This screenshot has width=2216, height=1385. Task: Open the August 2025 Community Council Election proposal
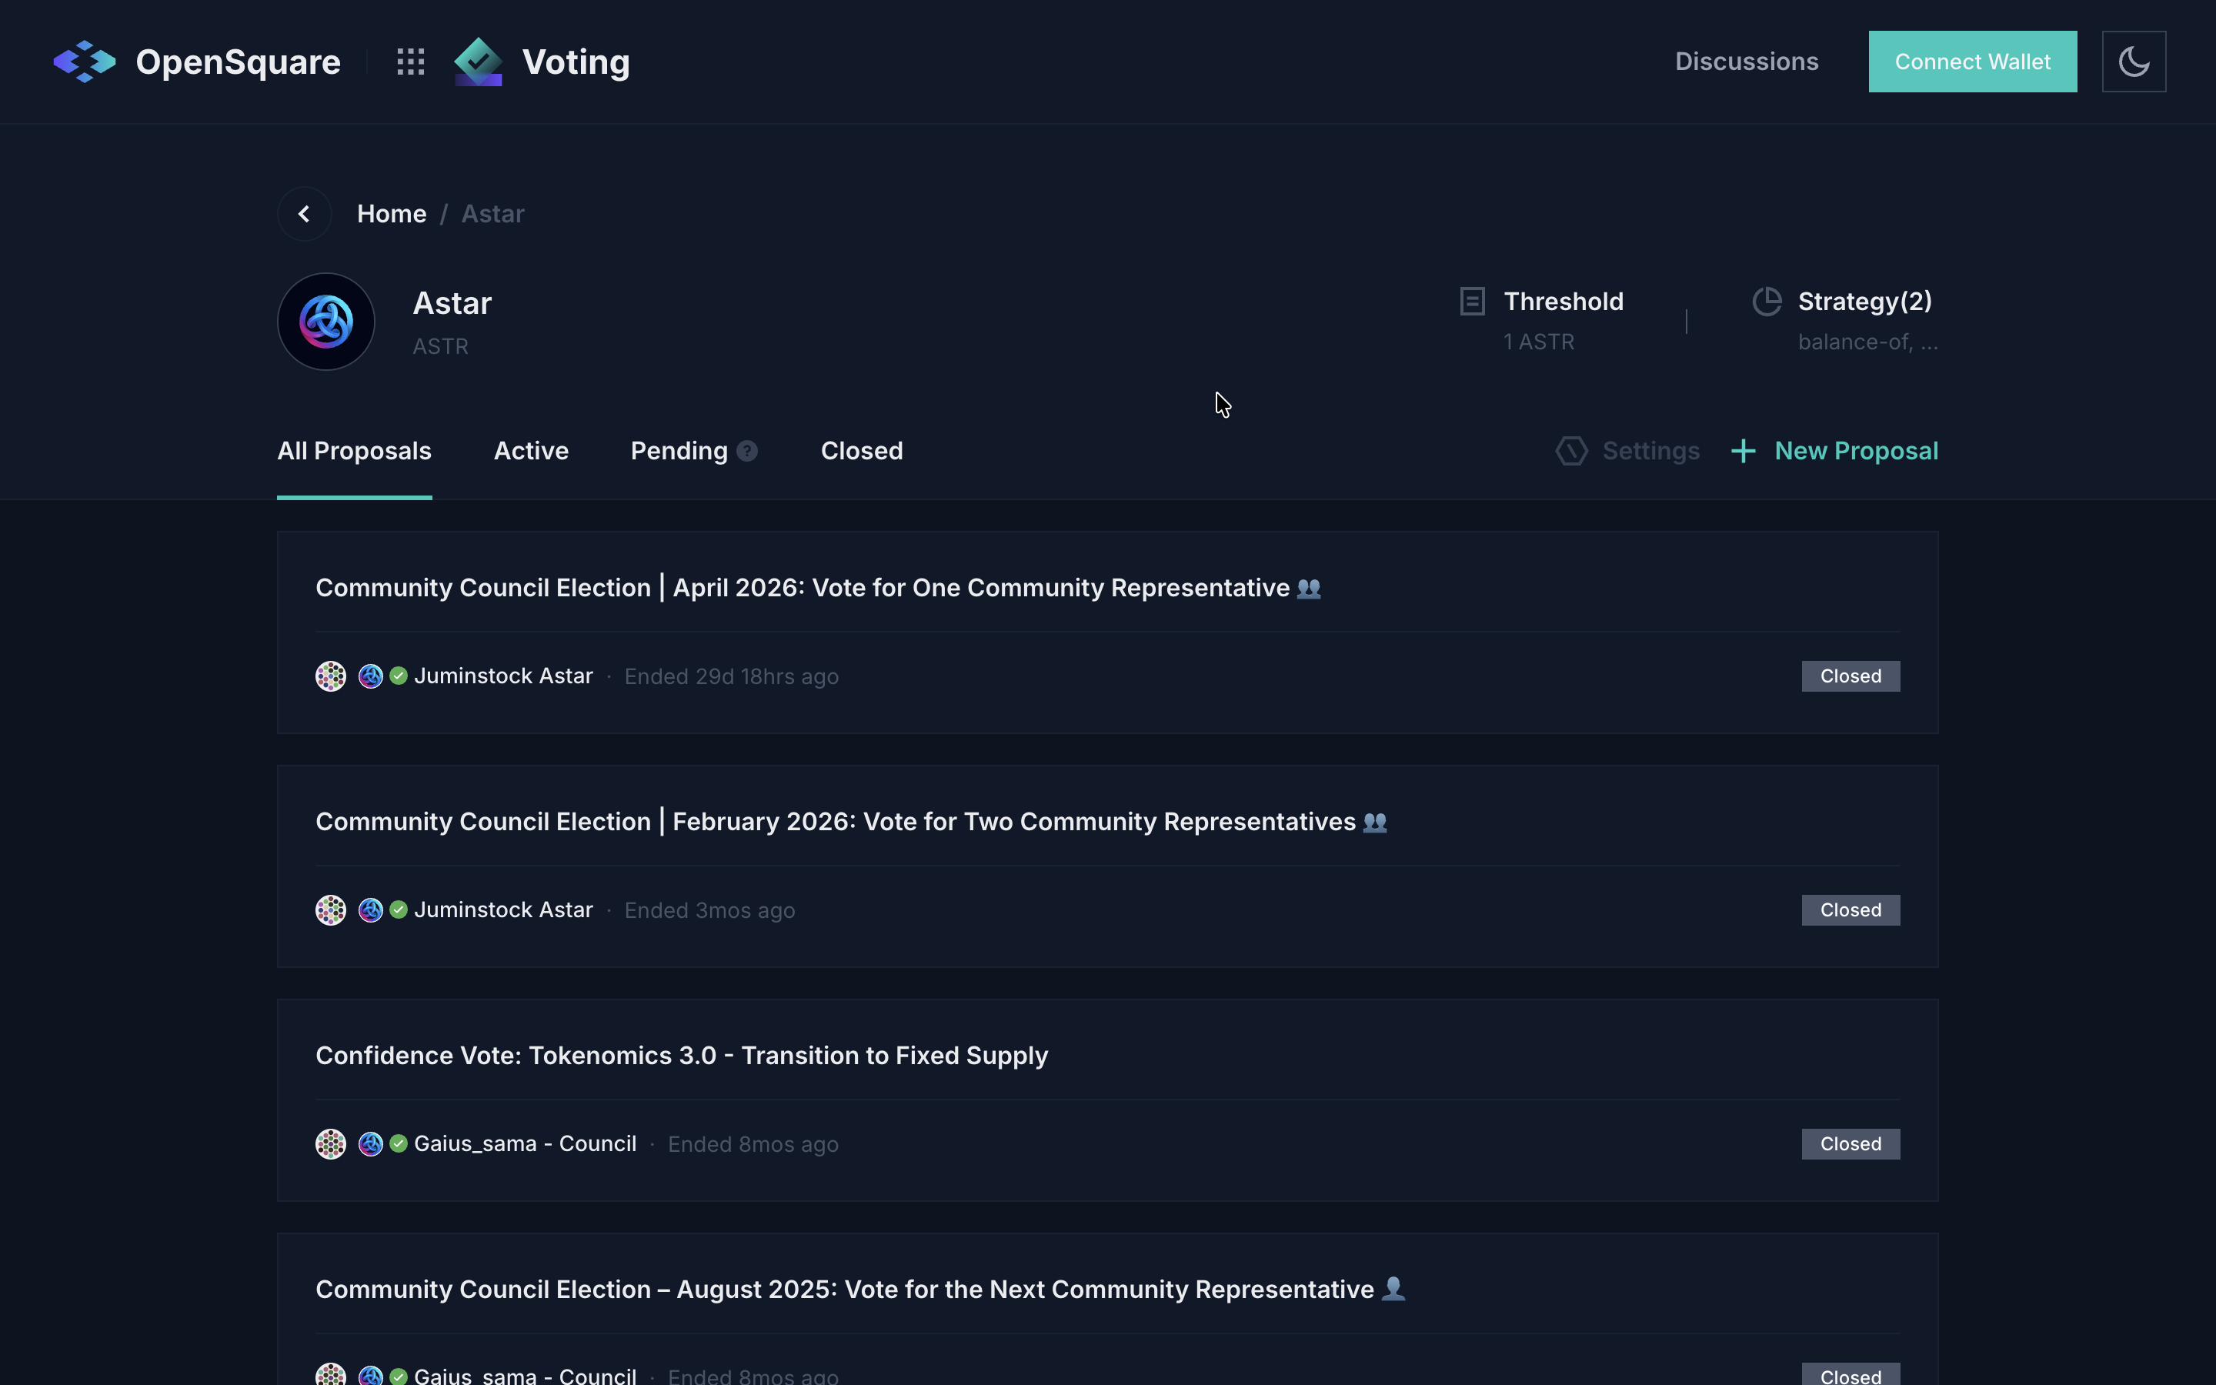point(844,1289)
